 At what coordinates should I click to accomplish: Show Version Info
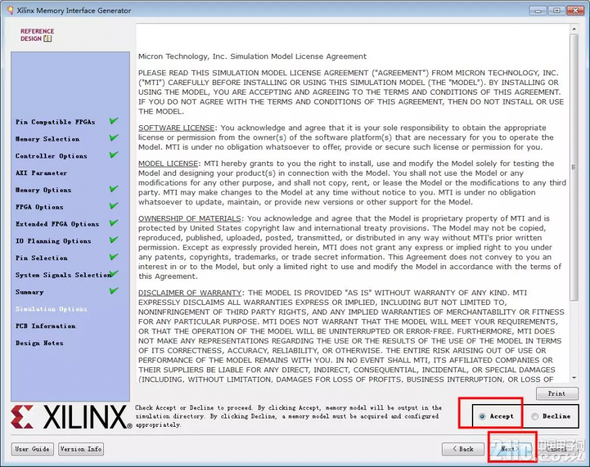click(x=81, y=449)
